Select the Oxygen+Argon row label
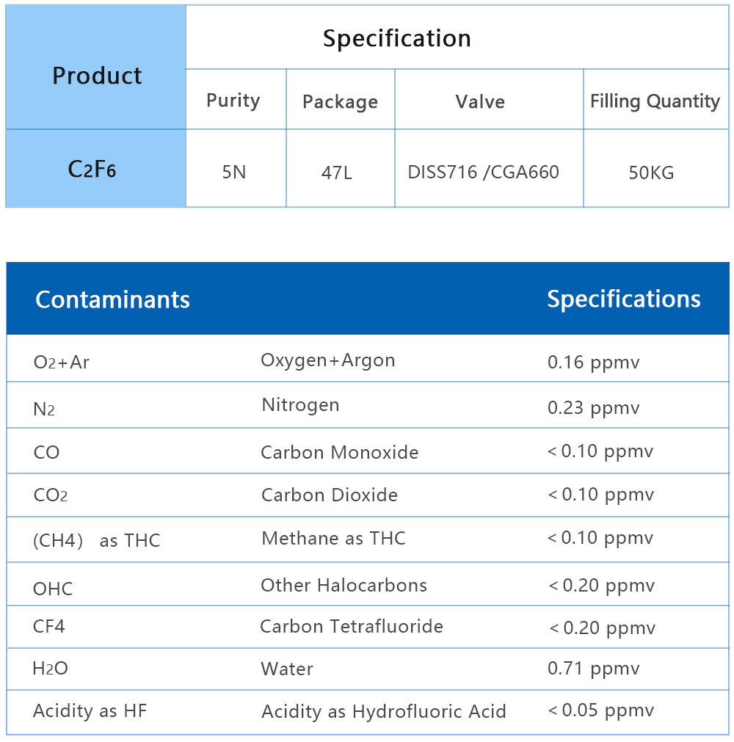The width and height of the screenshot is (734, 742). 327,360
